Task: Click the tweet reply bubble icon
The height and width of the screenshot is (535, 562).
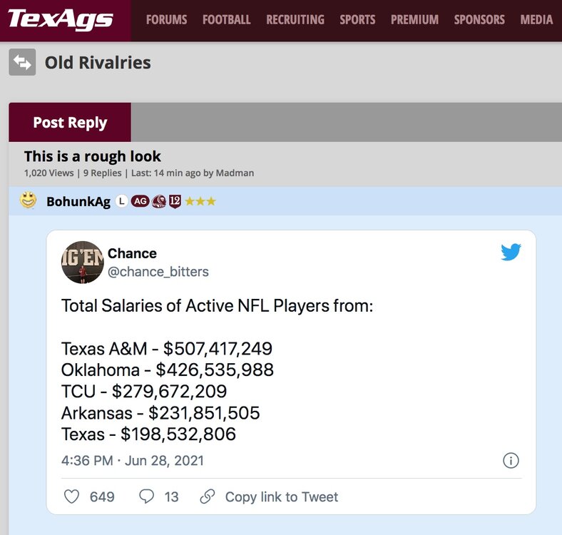Action: pos(147,496)
